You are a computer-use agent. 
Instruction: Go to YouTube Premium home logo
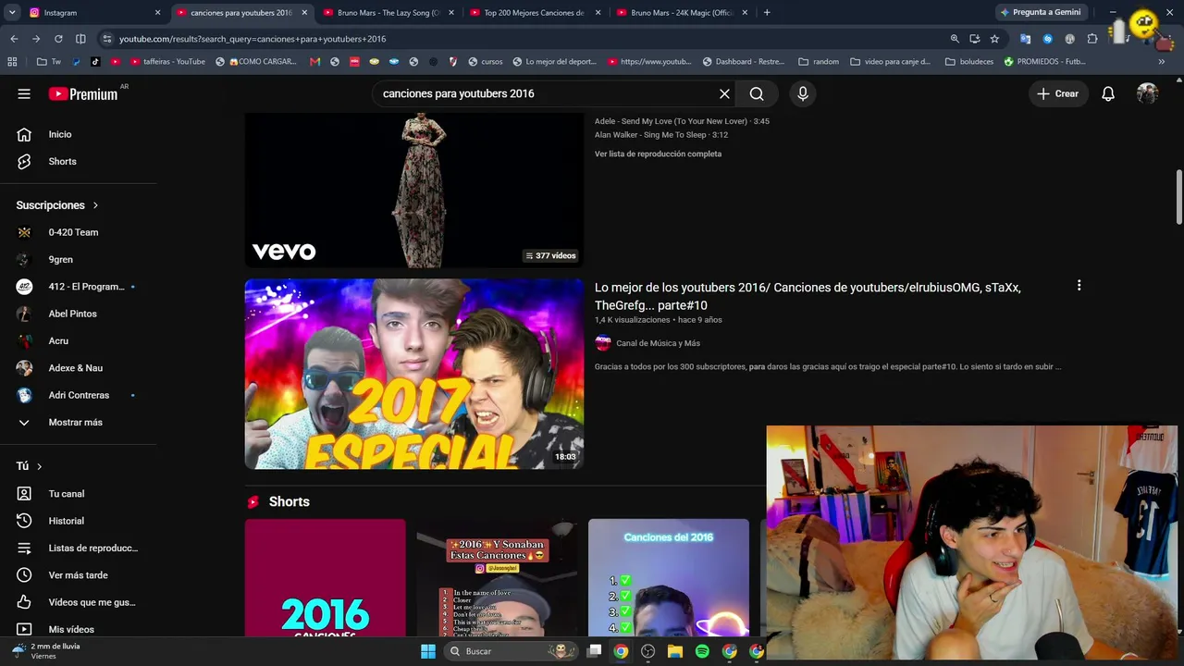[83, 93]
